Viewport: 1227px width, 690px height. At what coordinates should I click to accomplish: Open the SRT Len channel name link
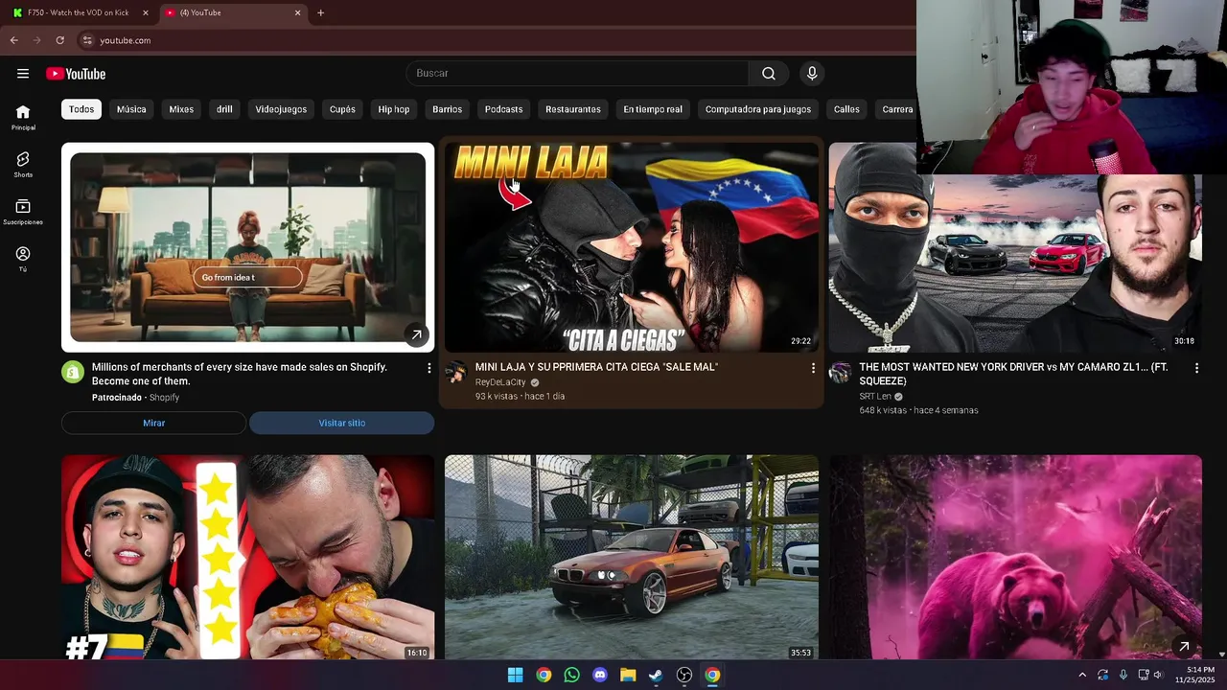tap(875, 397)
